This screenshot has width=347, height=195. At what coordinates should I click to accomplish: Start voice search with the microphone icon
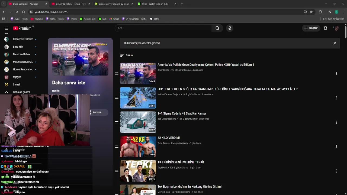tap(230, 28)
